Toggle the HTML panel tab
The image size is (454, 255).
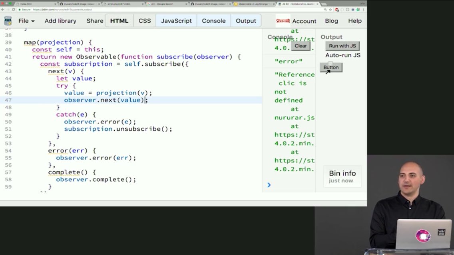tap(119, 21)
